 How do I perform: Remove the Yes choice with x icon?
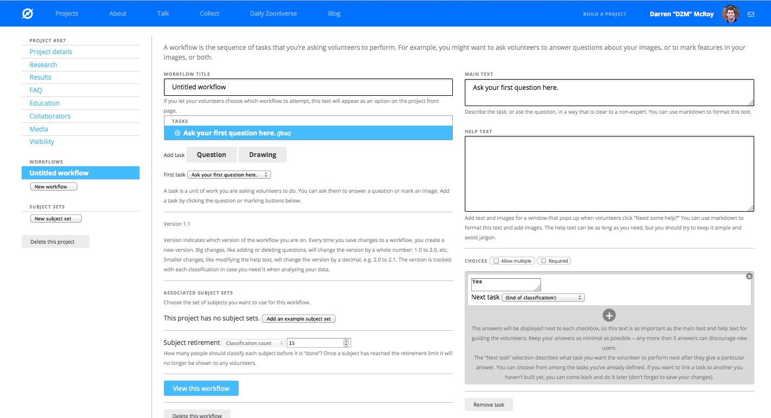749,276
